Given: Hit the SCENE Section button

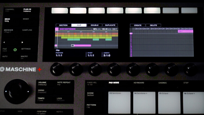Looking at the screenshot, I should point(90,94).
